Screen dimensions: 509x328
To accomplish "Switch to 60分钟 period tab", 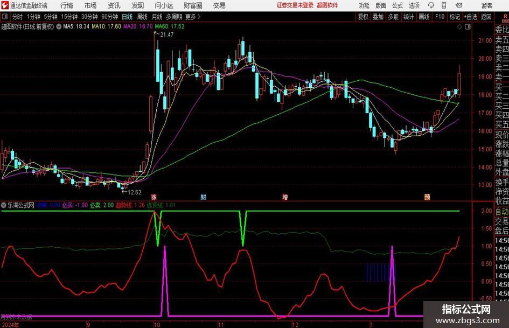I will 109,17.
